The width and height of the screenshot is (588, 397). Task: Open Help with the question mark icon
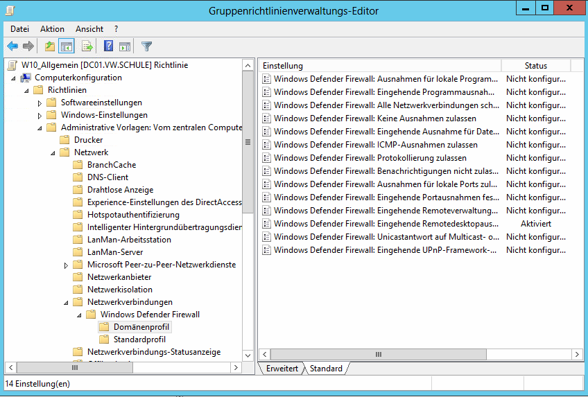[x=108, y=46]
